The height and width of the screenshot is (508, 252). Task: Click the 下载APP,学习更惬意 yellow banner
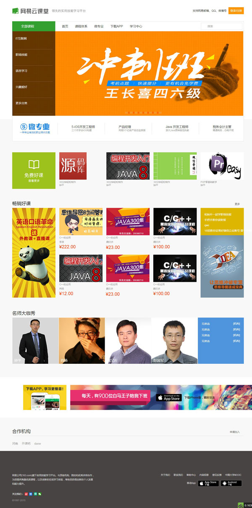[45, 397]
